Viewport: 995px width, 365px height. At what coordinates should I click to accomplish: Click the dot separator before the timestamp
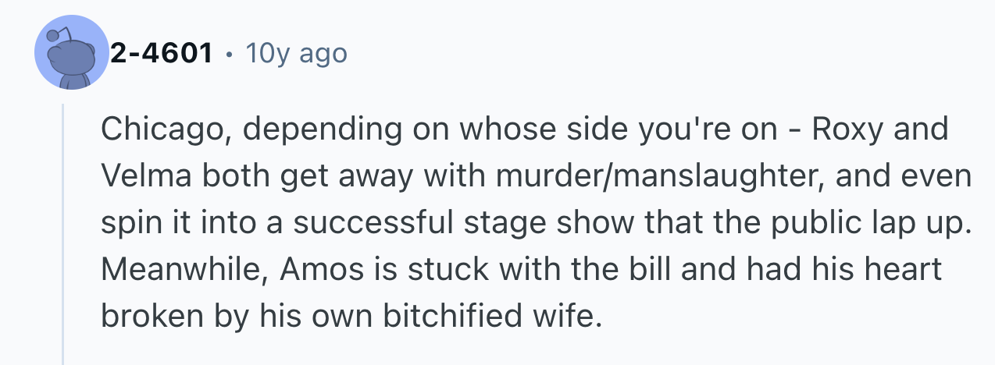(x=229, y=54)
